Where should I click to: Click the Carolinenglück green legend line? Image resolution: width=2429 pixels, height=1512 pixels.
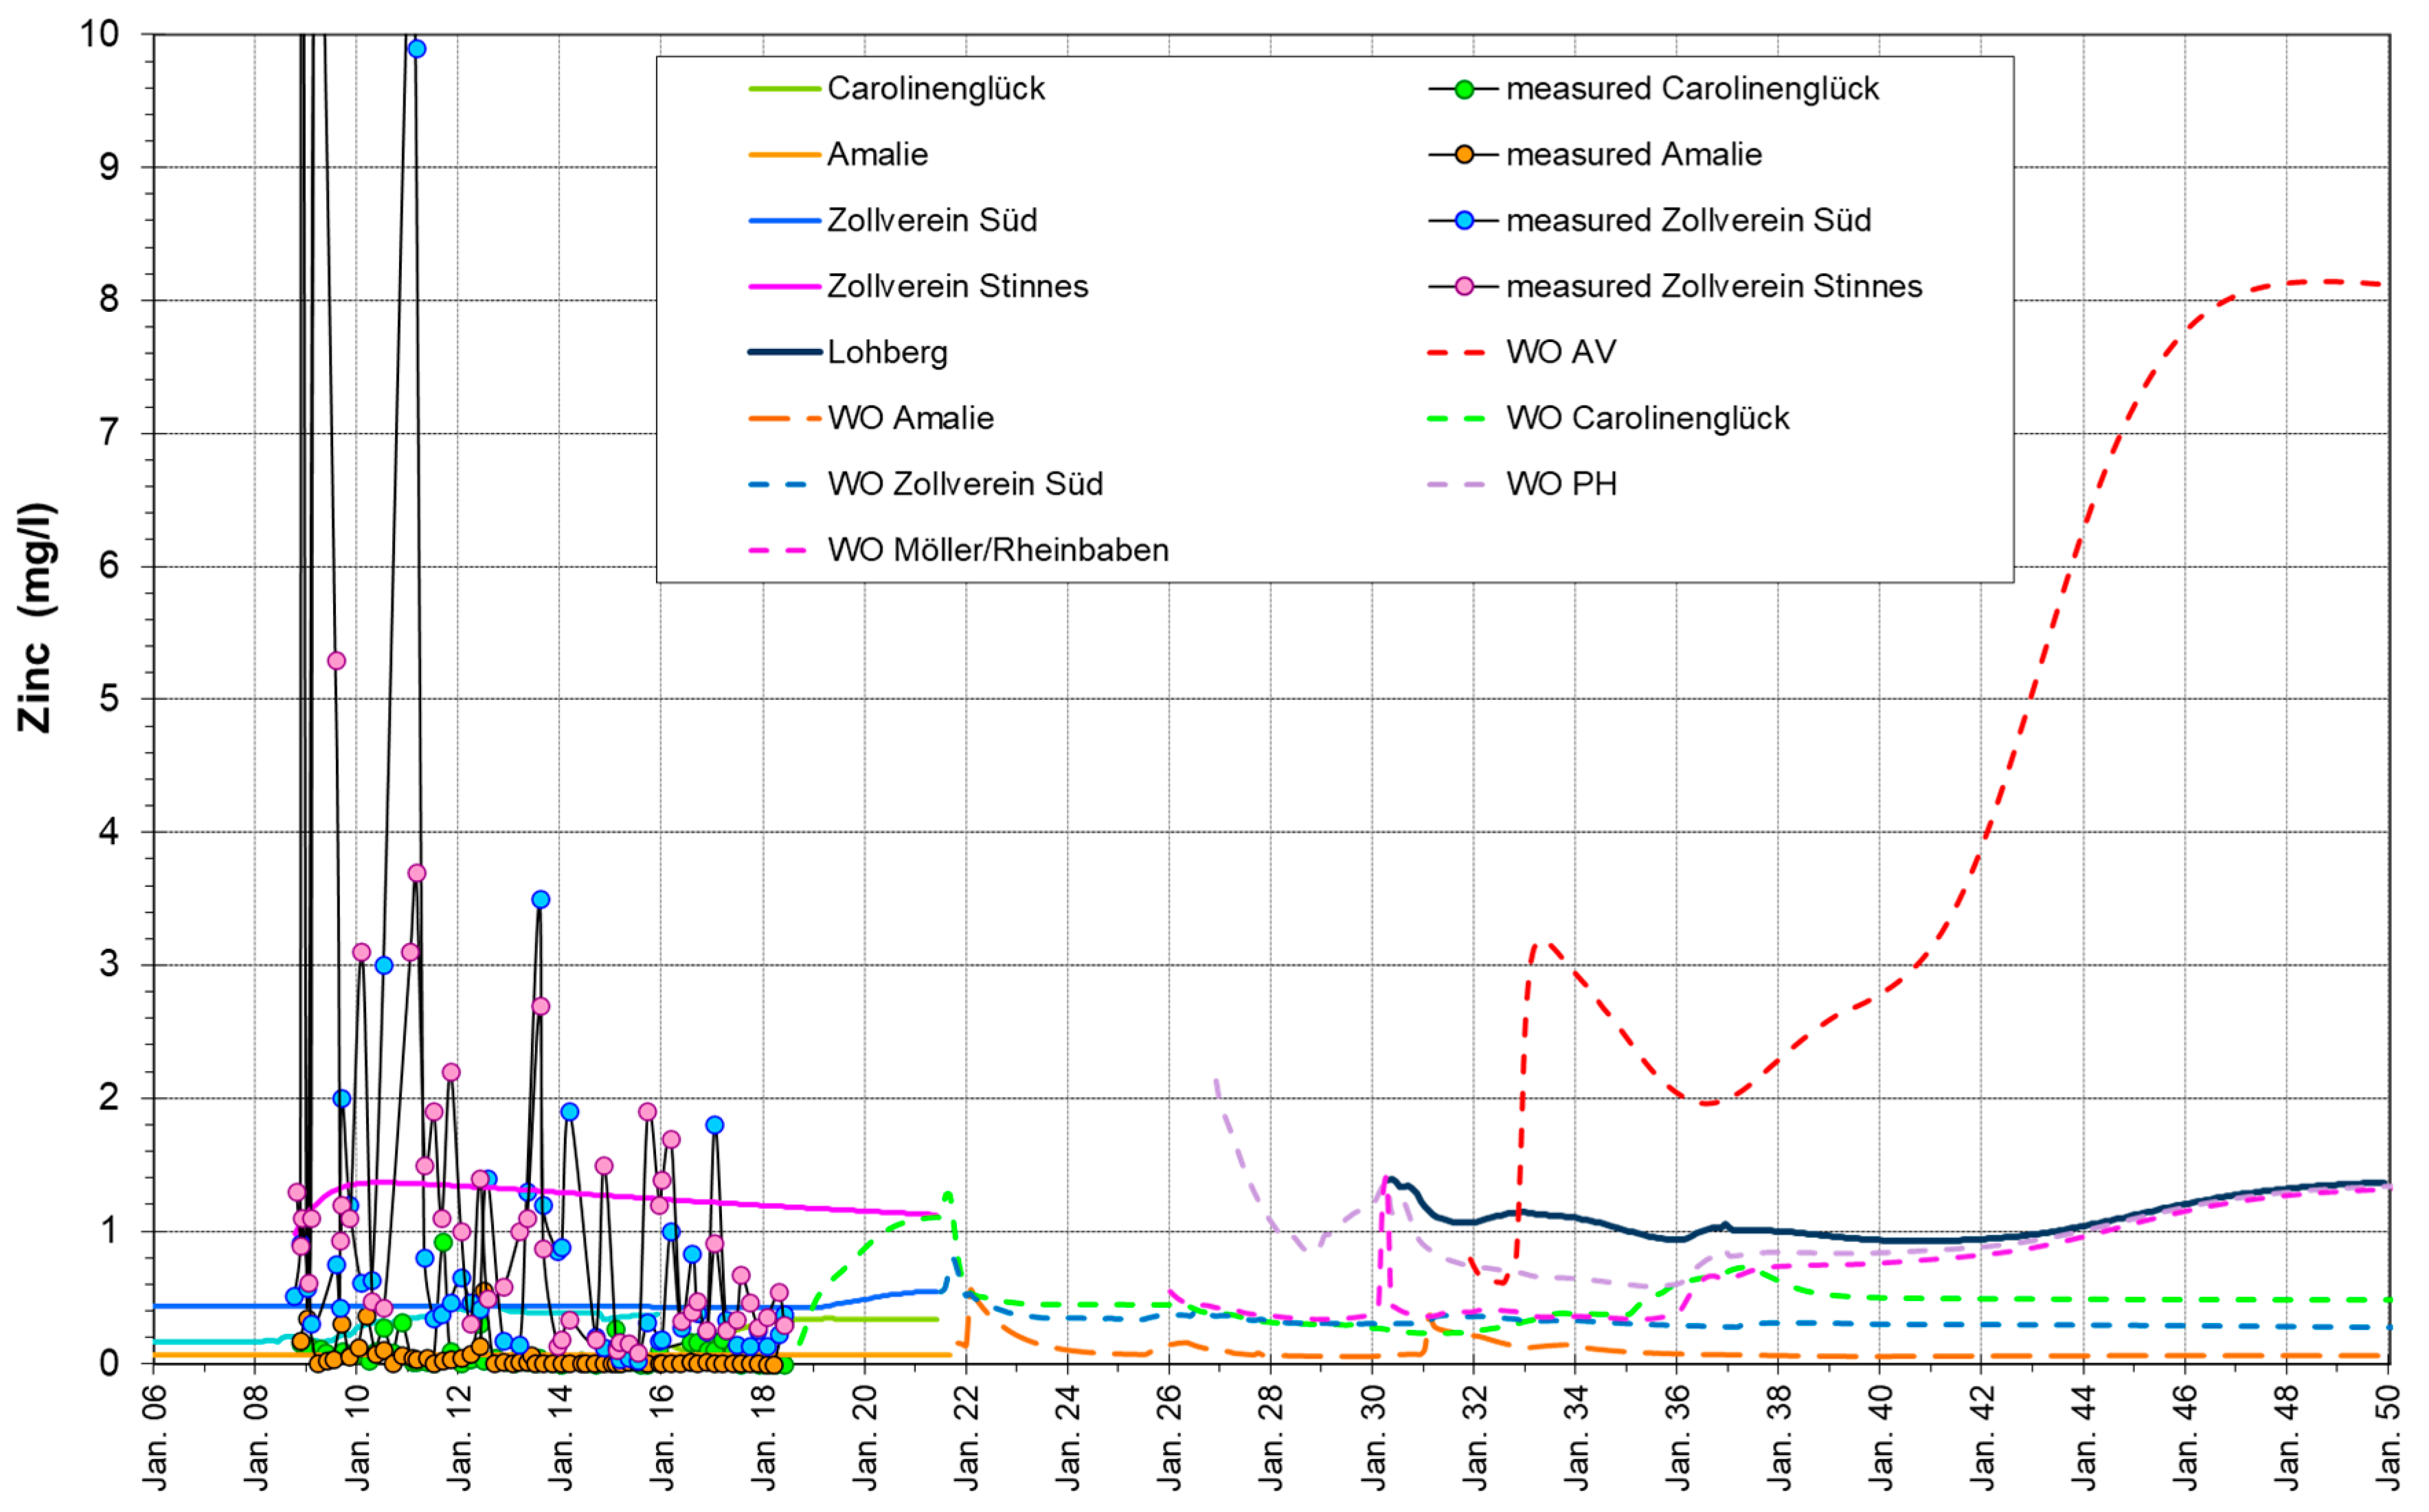[785, 89]
